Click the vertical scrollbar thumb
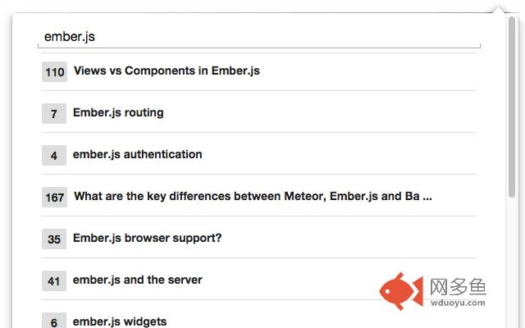This screenshot has width=525, height=328. 512,107
